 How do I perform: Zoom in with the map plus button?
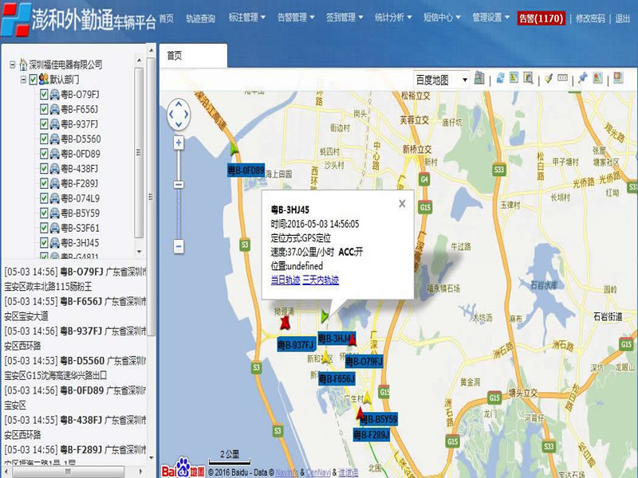click(179, 143)
